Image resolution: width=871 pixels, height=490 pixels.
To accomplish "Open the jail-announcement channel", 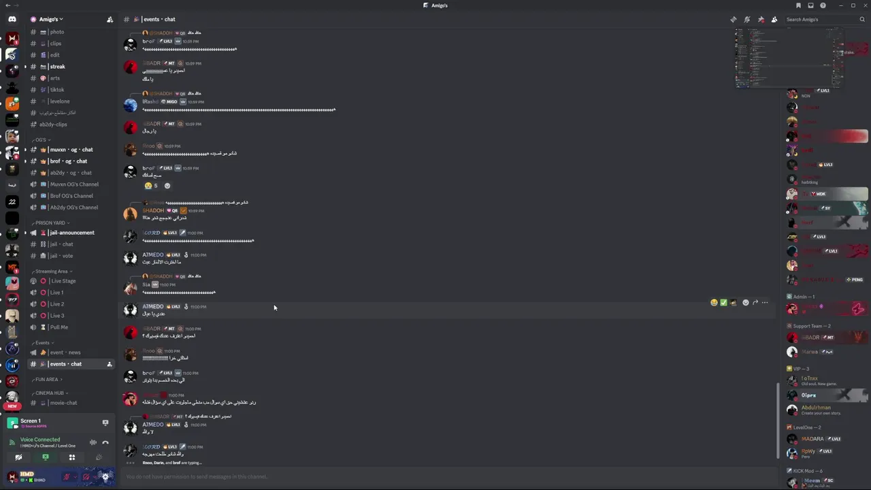I will tap(72, 233).
